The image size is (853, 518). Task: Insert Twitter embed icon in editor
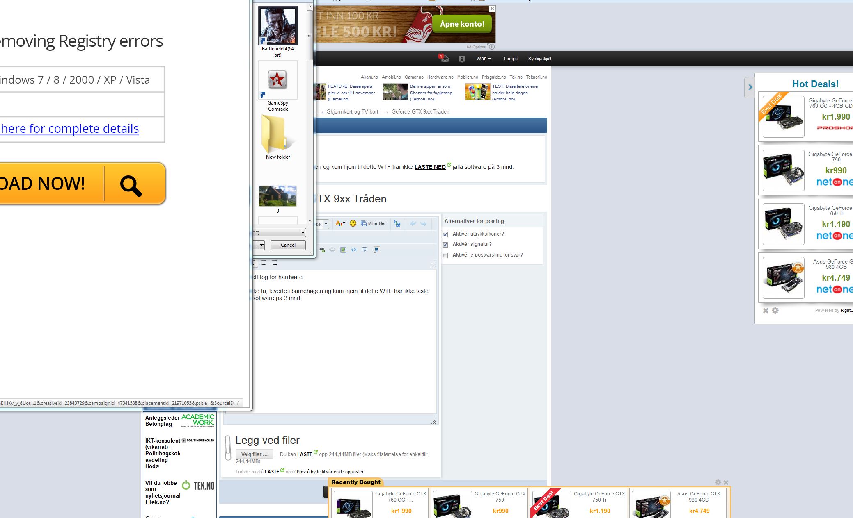[377, 250]
